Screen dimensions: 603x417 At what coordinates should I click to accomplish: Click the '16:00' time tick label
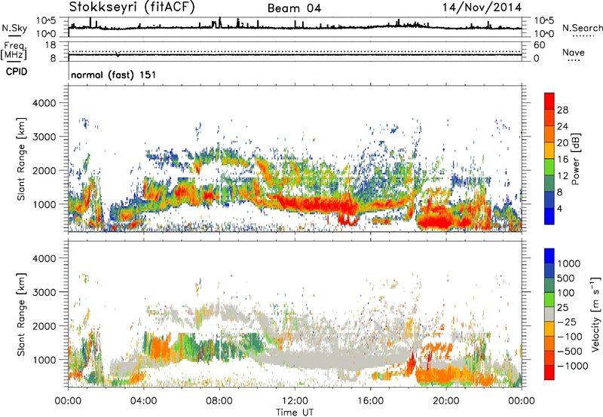[x=370, y=401]
